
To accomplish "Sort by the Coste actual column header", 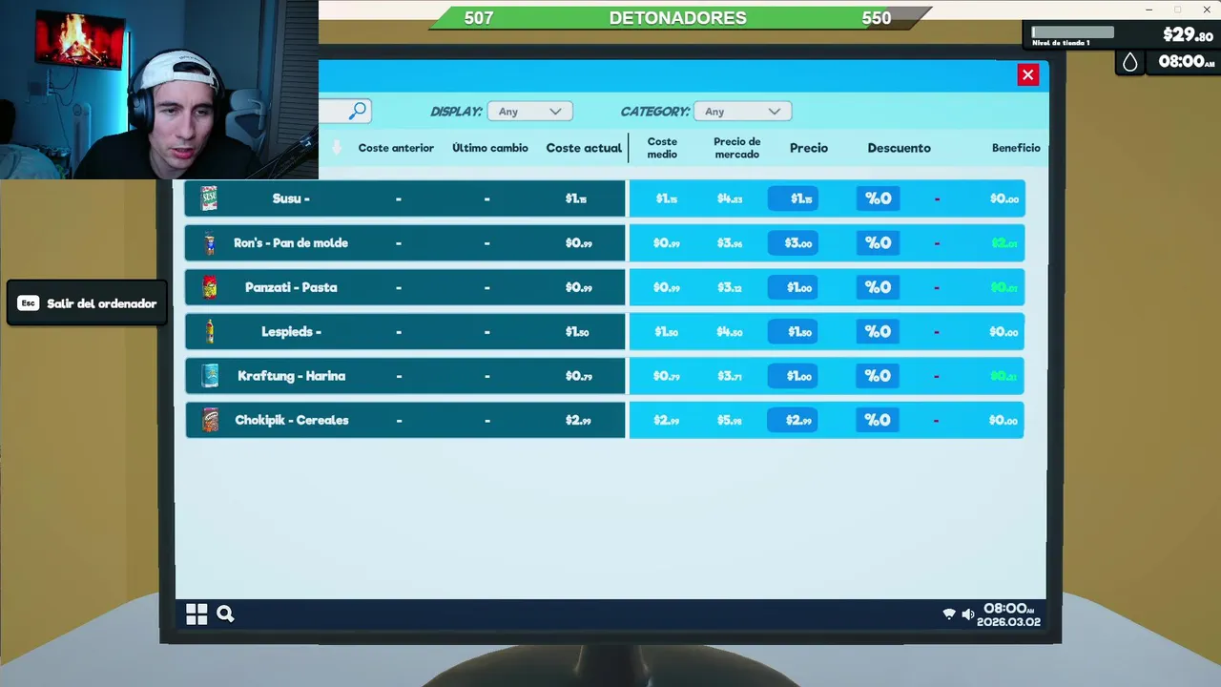I will pos(584,148).
